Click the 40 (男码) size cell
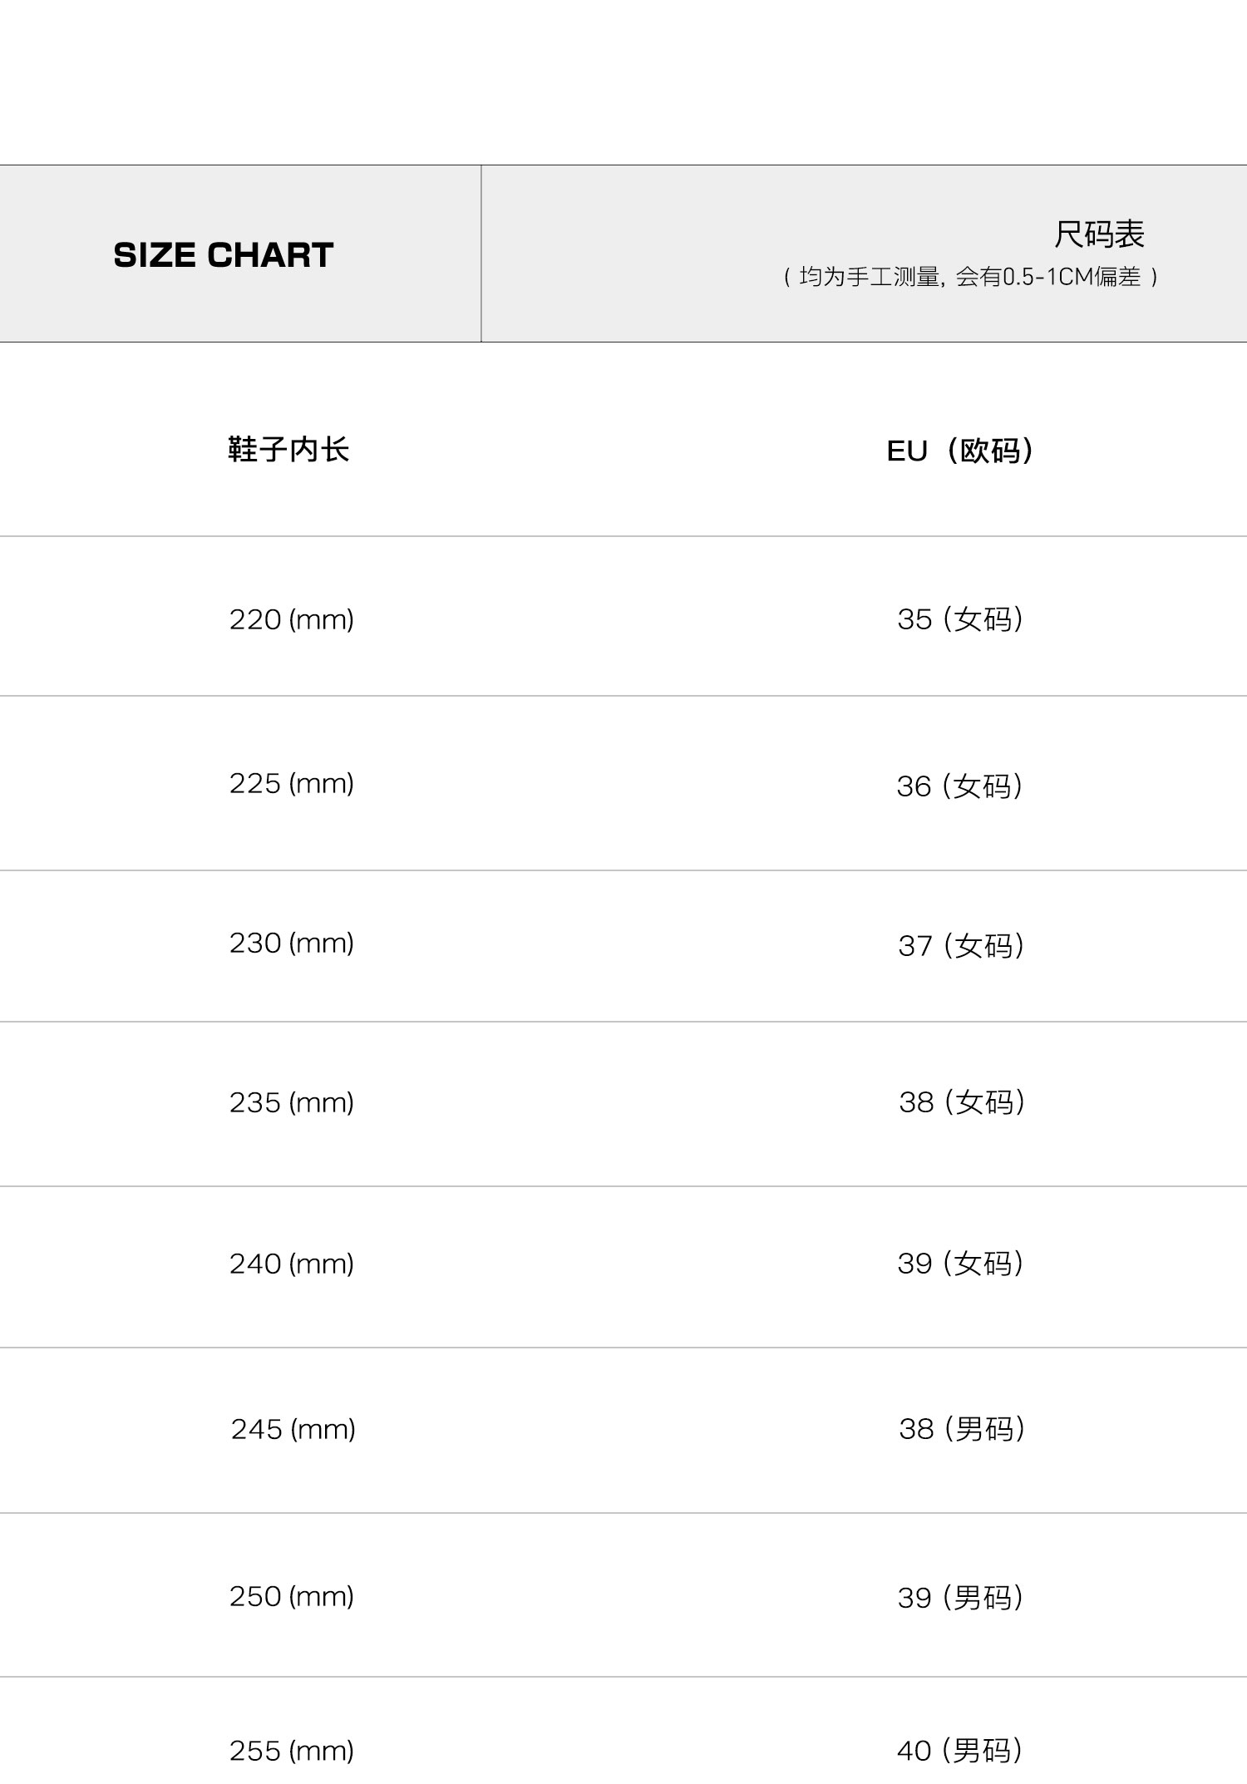Viewport: 1247px width, 1784px height. (x=959, y=1751)
